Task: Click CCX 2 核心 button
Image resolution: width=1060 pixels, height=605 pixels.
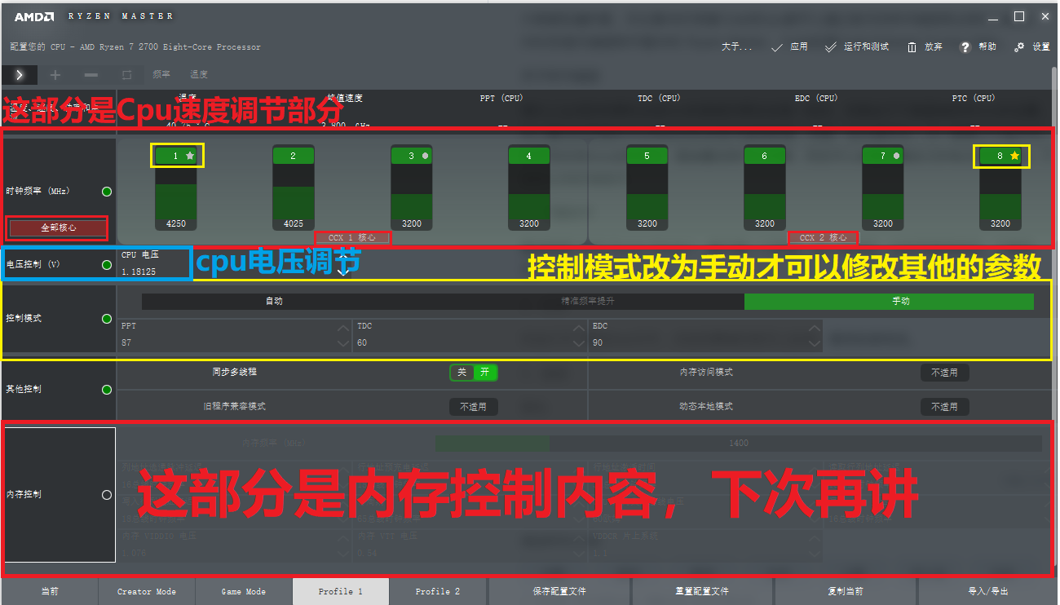Action: click(824, 237)
